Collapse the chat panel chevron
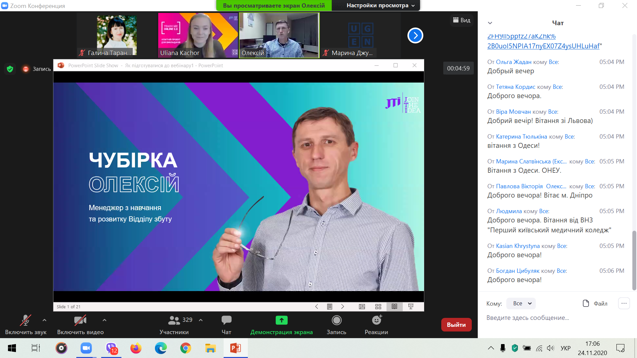This screenshot has width=637, height=358. click(x=490, y=23)
